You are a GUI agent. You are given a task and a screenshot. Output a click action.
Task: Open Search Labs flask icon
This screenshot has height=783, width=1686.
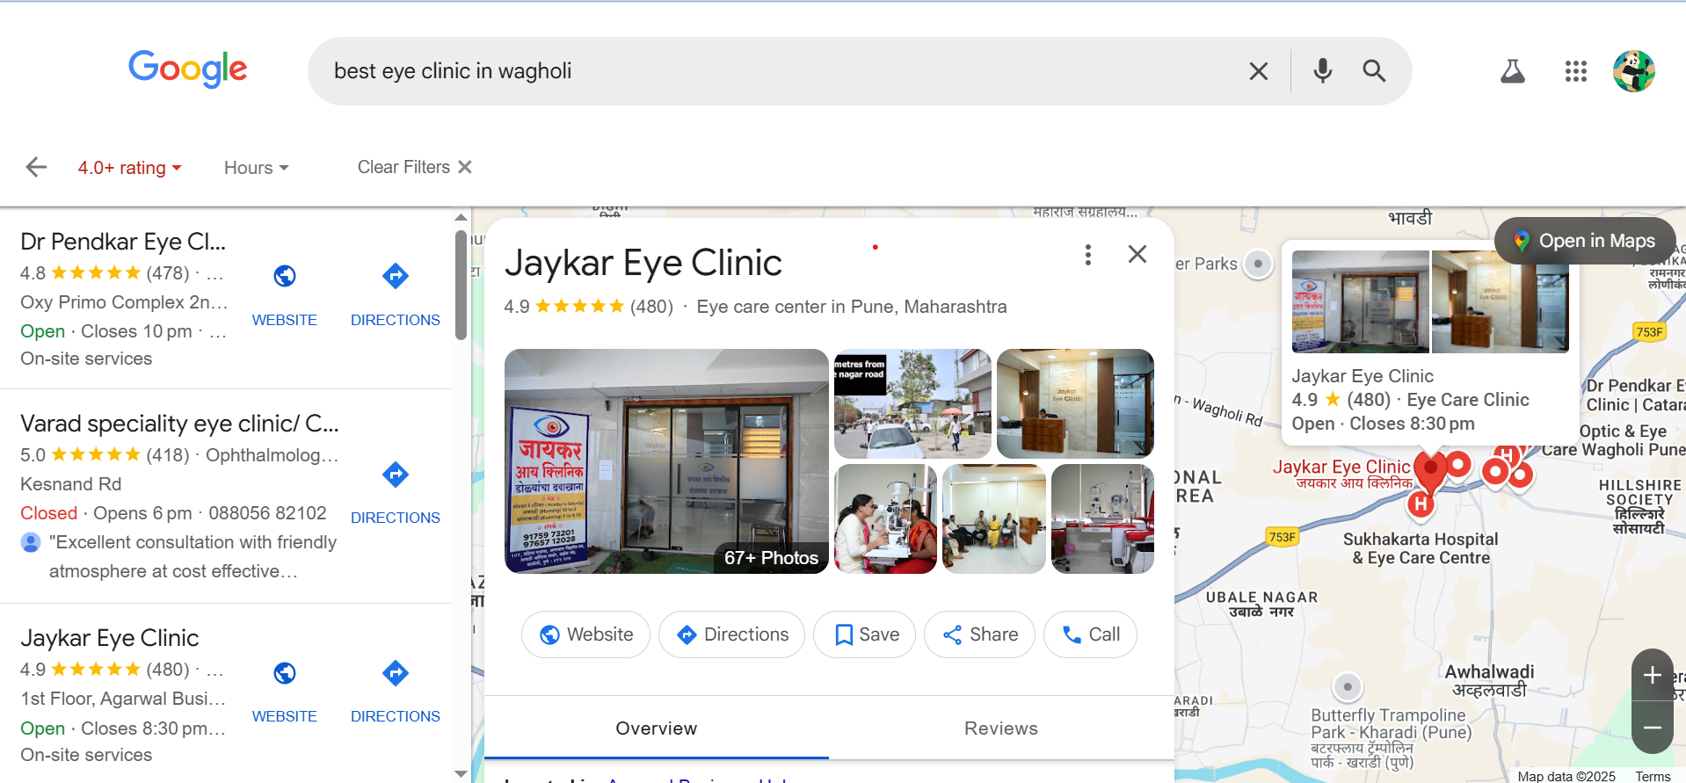(1512, 71)
